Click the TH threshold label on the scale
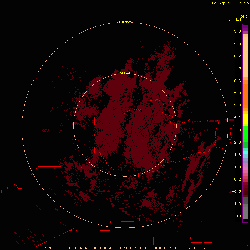Image resolution: width=250 pixels, height=250 pixels. 239,216
